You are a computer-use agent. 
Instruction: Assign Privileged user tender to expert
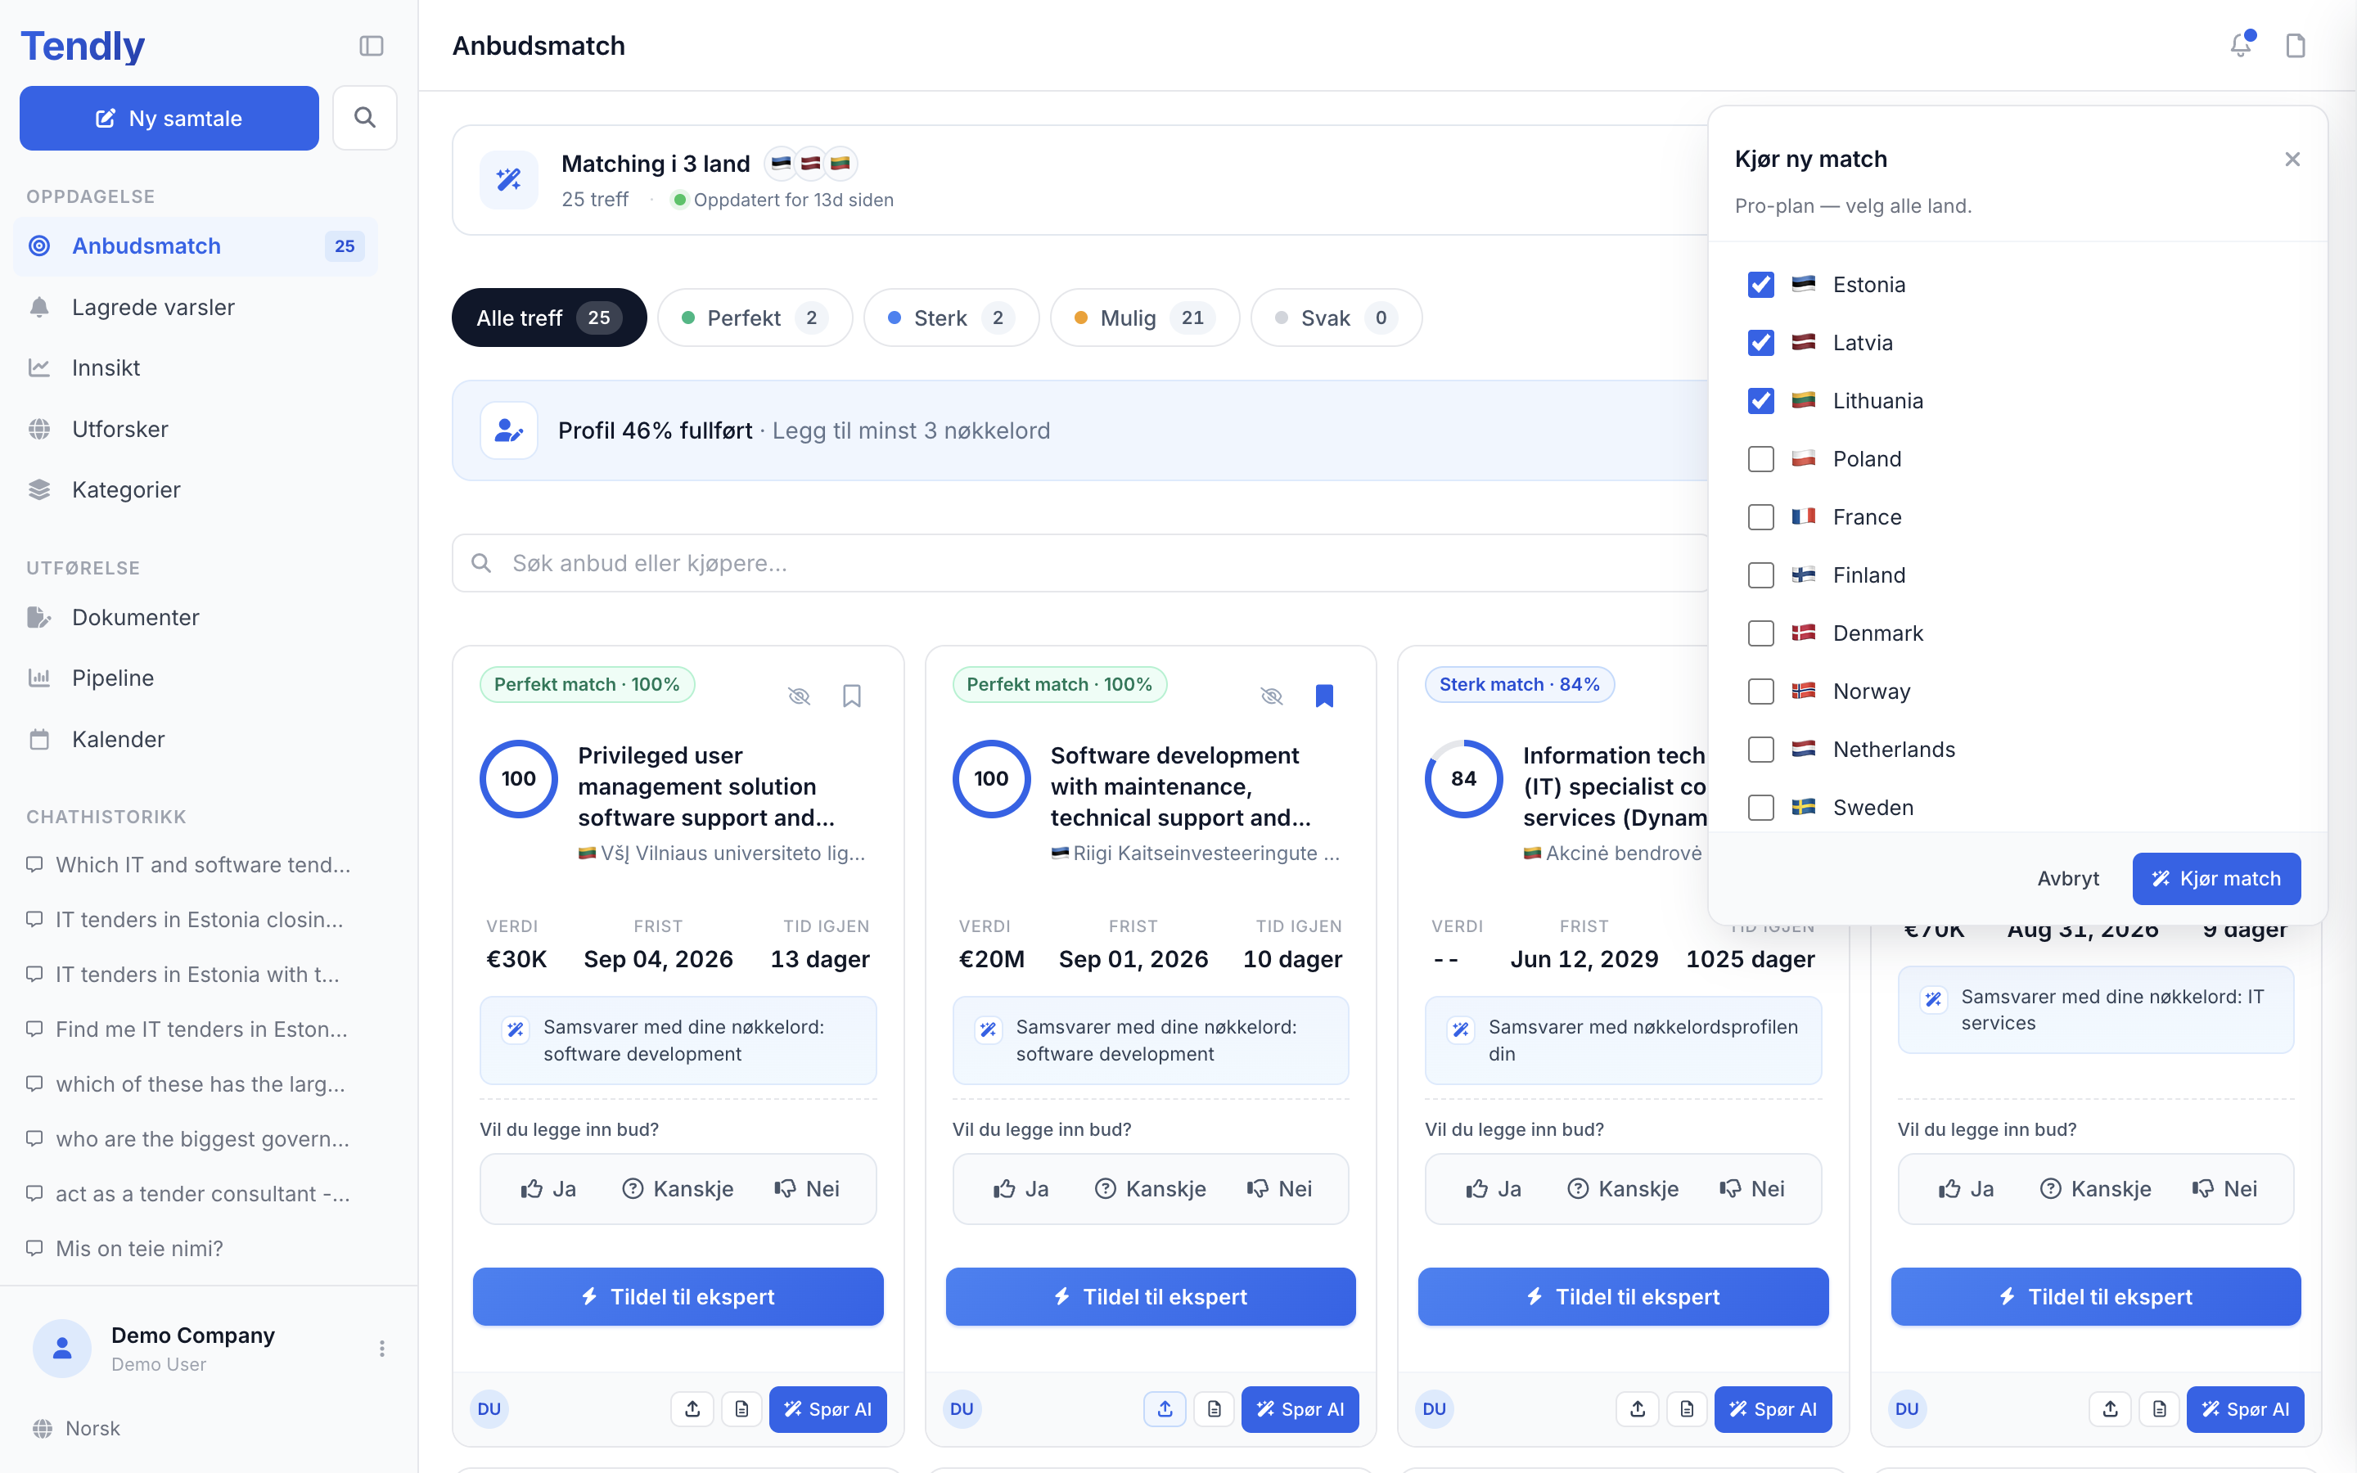point(678,1297)
